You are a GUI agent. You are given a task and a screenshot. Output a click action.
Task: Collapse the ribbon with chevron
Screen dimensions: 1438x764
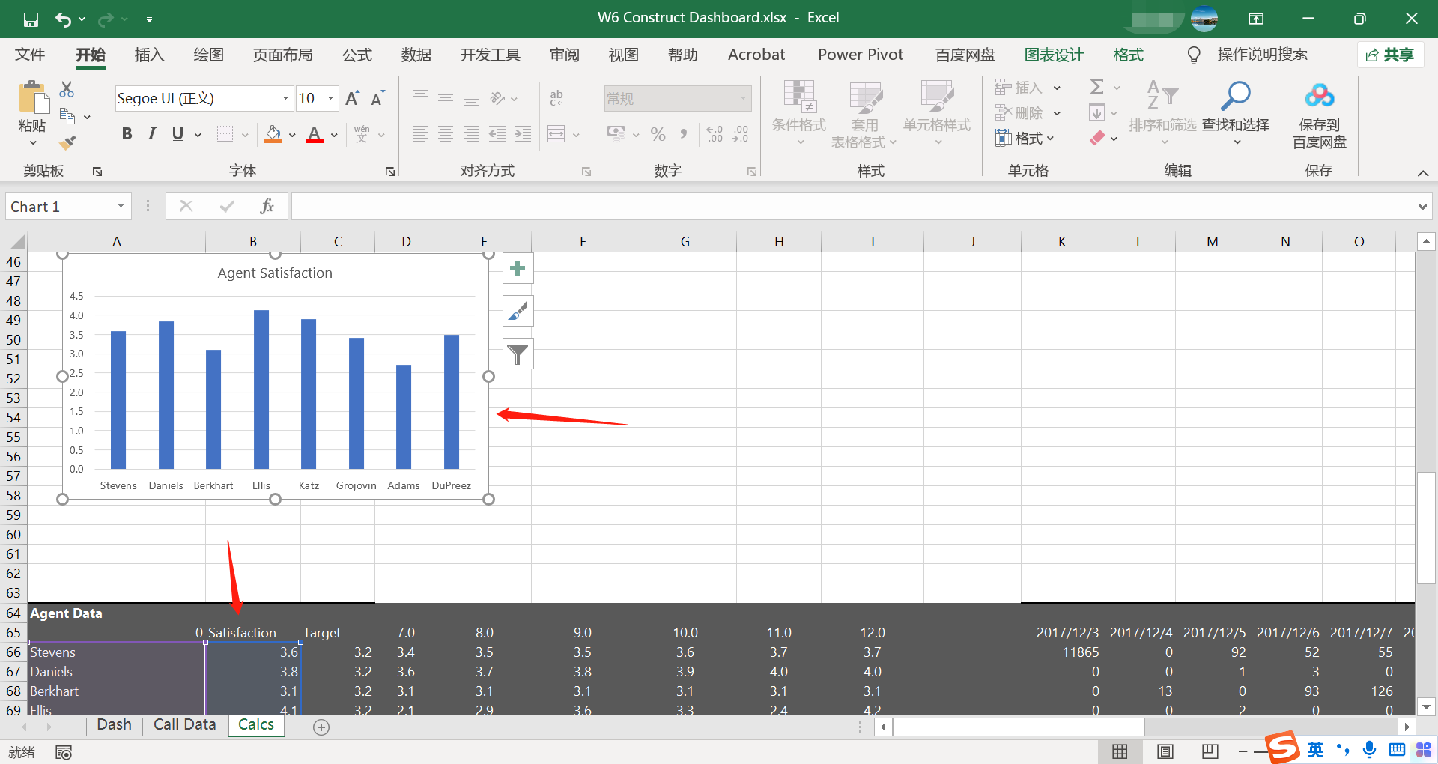click(x=1423, y=173)
